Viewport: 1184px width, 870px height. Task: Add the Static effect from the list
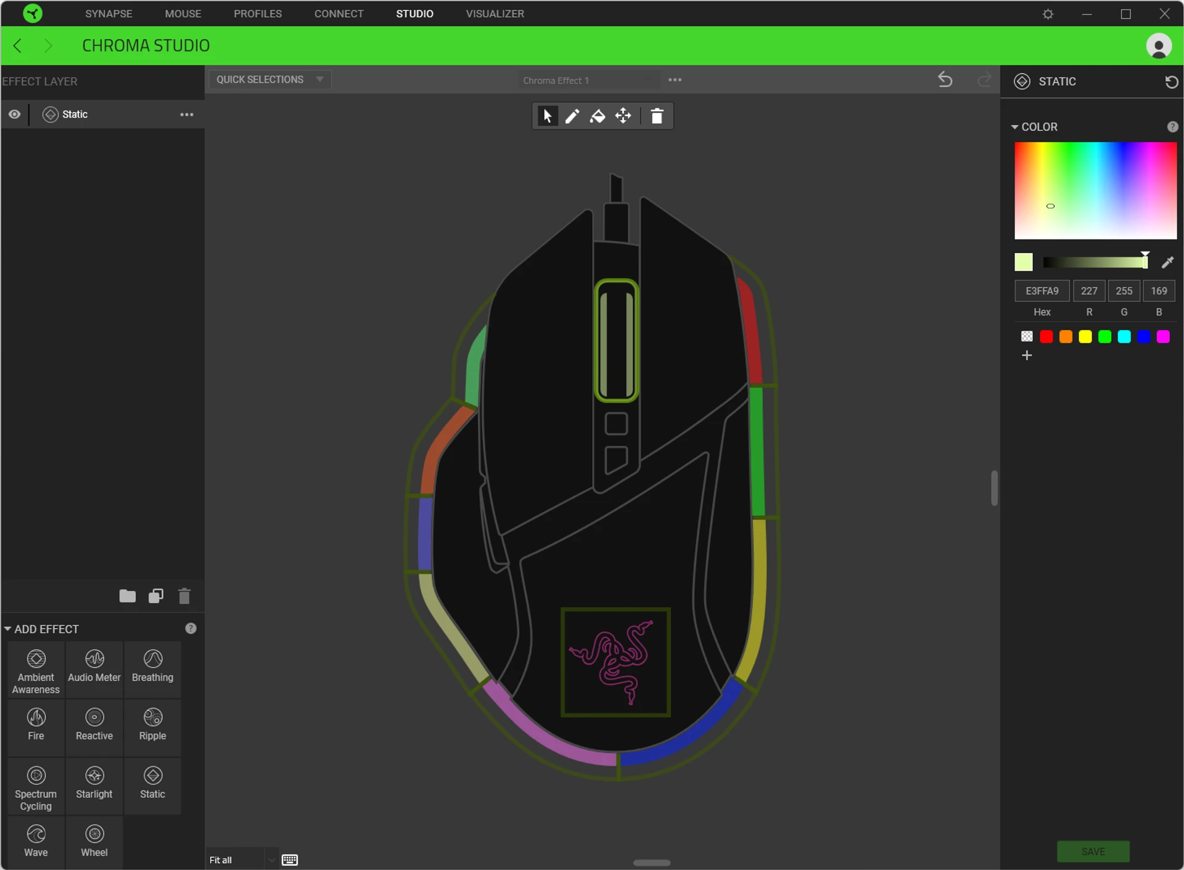[152, 786]
